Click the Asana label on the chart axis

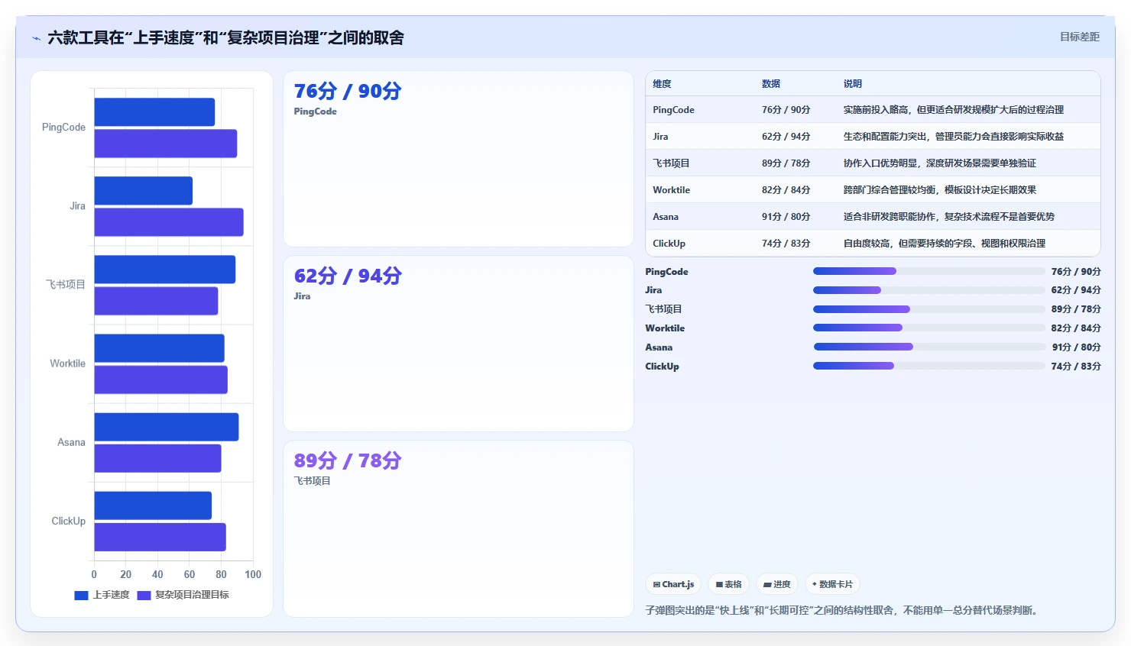71,442
